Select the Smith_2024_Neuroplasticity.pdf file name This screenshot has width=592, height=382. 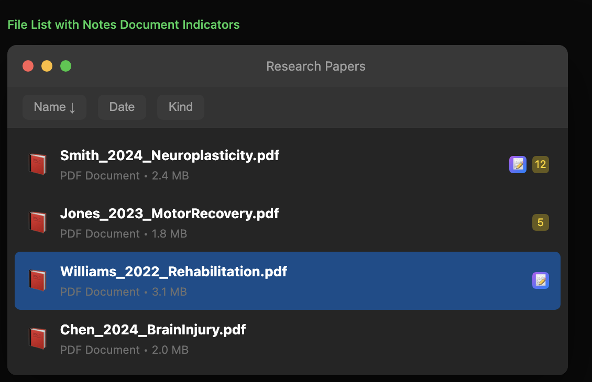[169, 155]
